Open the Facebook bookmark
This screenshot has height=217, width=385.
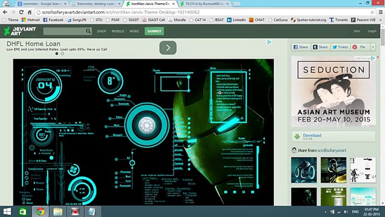pos(53,20)
